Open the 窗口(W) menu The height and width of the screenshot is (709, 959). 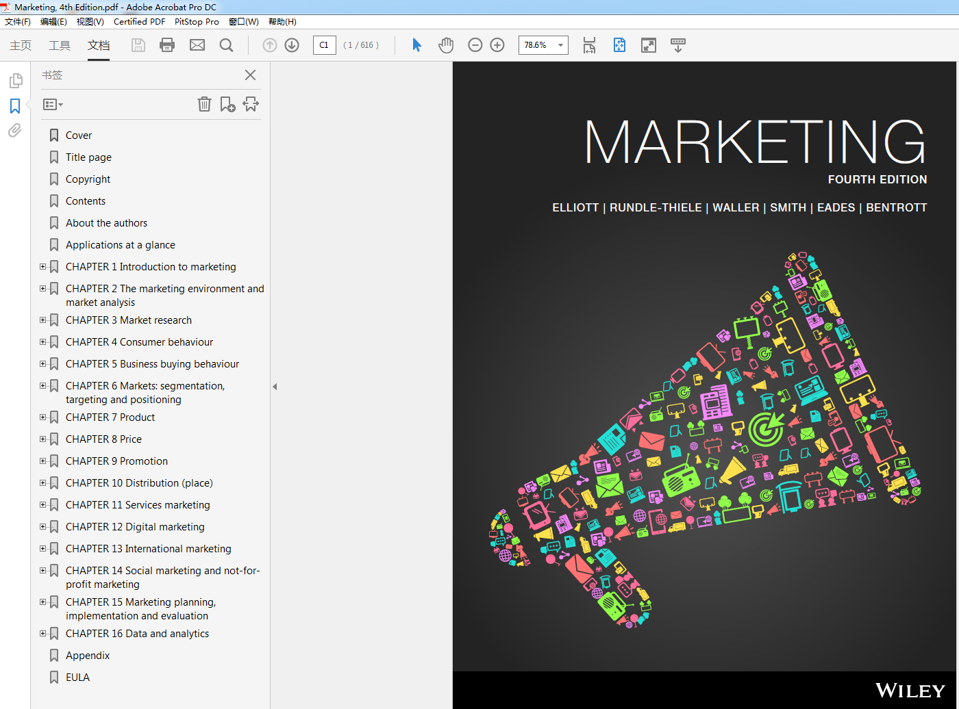[244, 22]
